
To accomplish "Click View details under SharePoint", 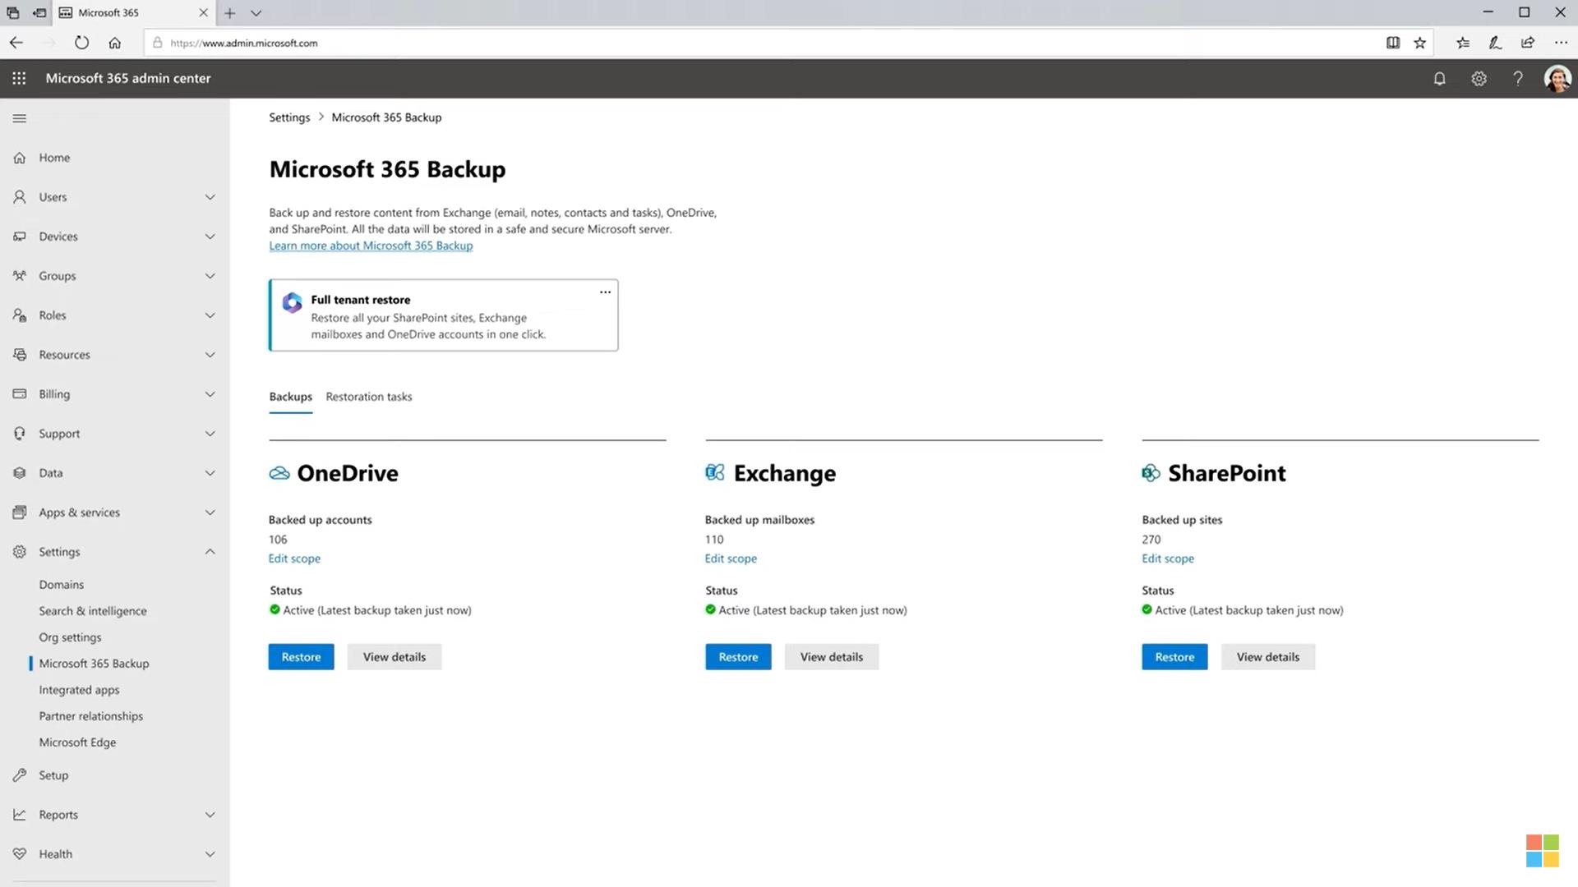I will 1267,657.
